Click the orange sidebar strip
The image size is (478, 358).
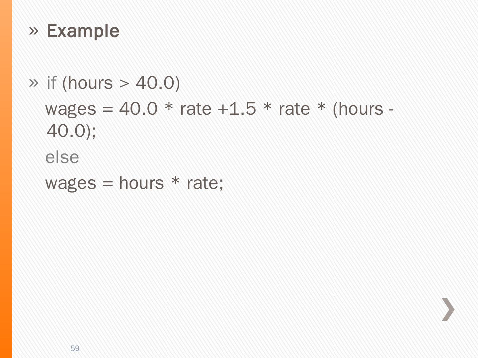6,179
